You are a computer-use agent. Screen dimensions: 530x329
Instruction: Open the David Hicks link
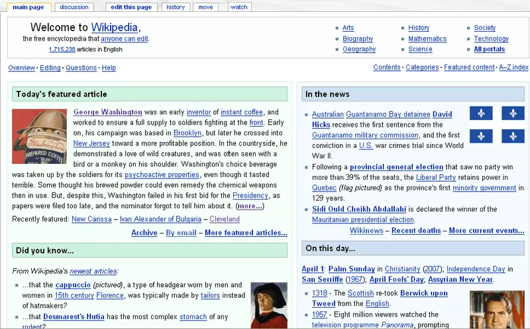442,114
